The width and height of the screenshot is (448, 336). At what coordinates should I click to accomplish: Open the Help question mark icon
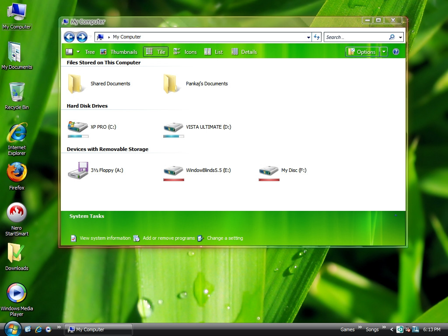tap(395, 52)
